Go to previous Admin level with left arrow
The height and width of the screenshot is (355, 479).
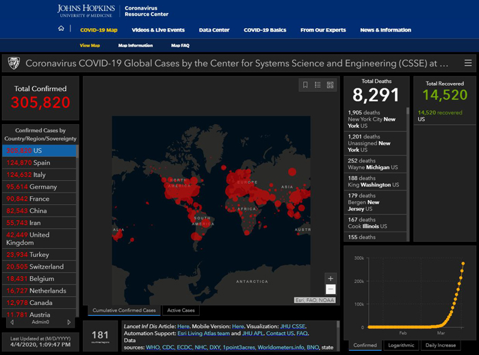click(x=12, y=322)
